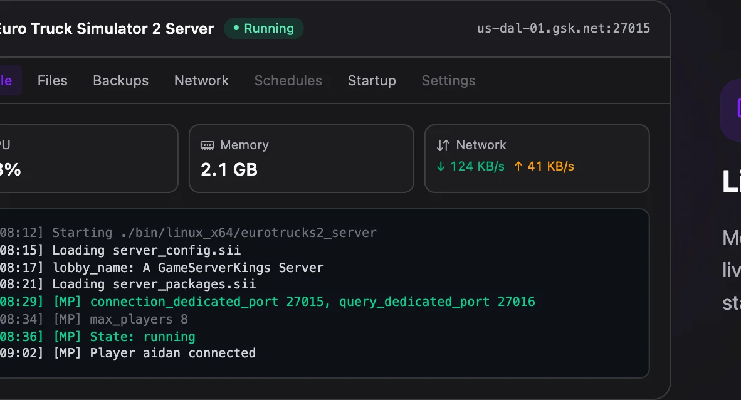The width and height of the screenshot is (741, 400).
Task: Click the Player aidan connected log line
Action: pyautogui.click(x=128, y=353)
